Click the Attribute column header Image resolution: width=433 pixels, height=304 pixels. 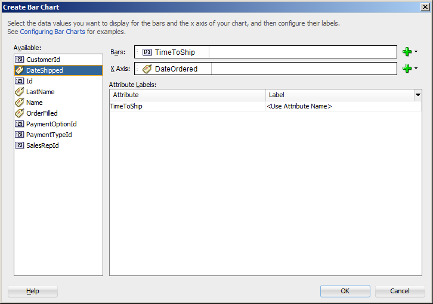click(x=187, y=95)
